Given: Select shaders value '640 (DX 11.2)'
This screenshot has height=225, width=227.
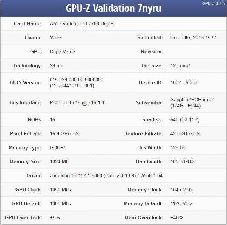Looking at the screenshot, I should [185, 119].
